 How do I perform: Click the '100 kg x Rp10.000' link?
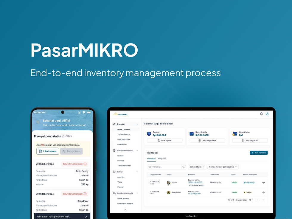[195, 182]
